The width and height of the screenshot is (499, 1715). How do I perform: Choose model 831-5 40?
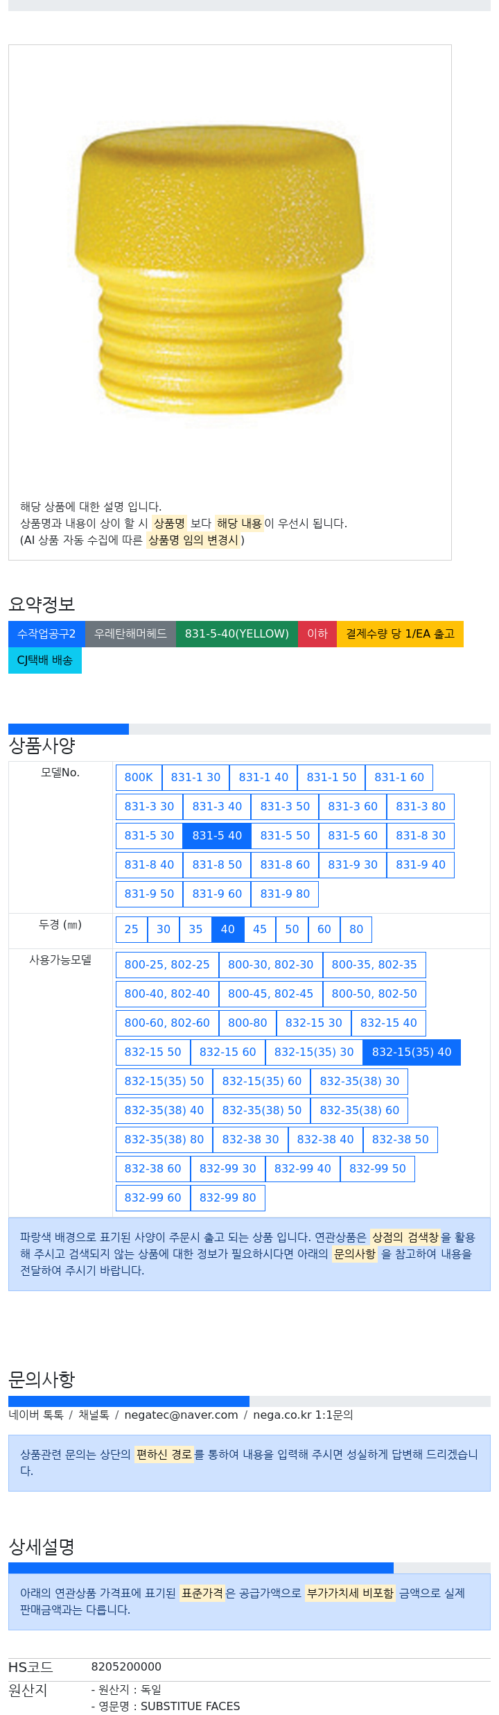[x=217, y=836]
